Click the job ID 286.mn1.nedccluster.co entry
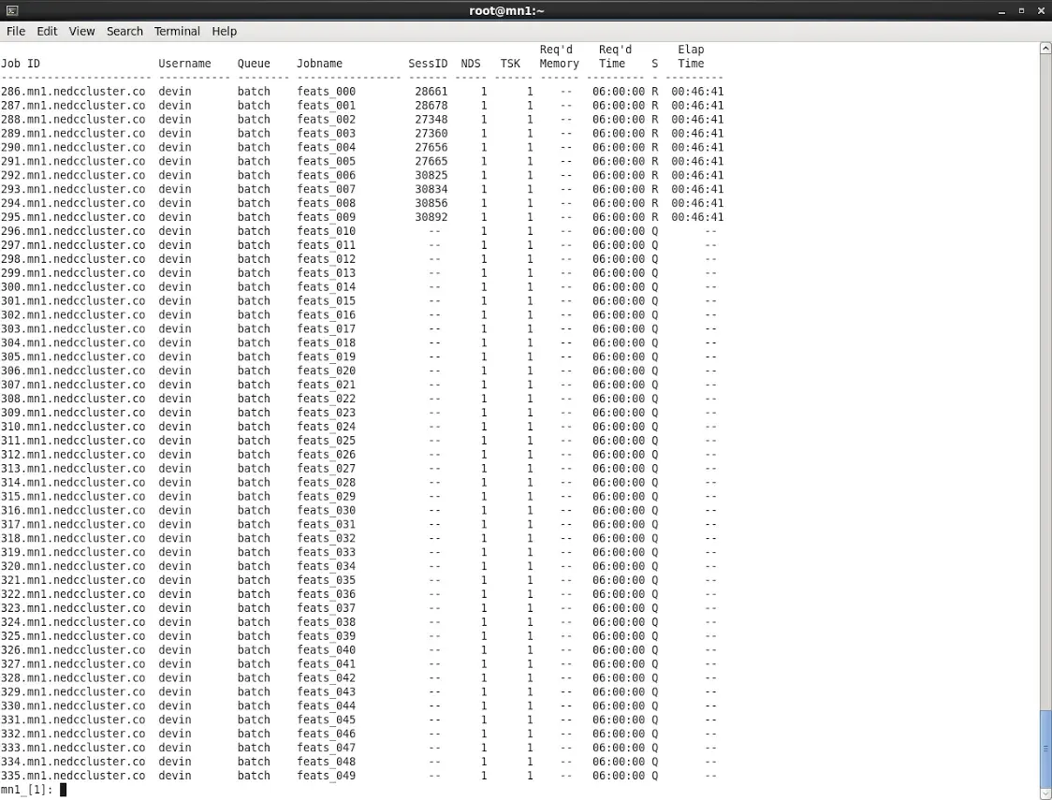Image resolution: width=1052 pixels, height=800 pixels. click(x=74, y=91)
